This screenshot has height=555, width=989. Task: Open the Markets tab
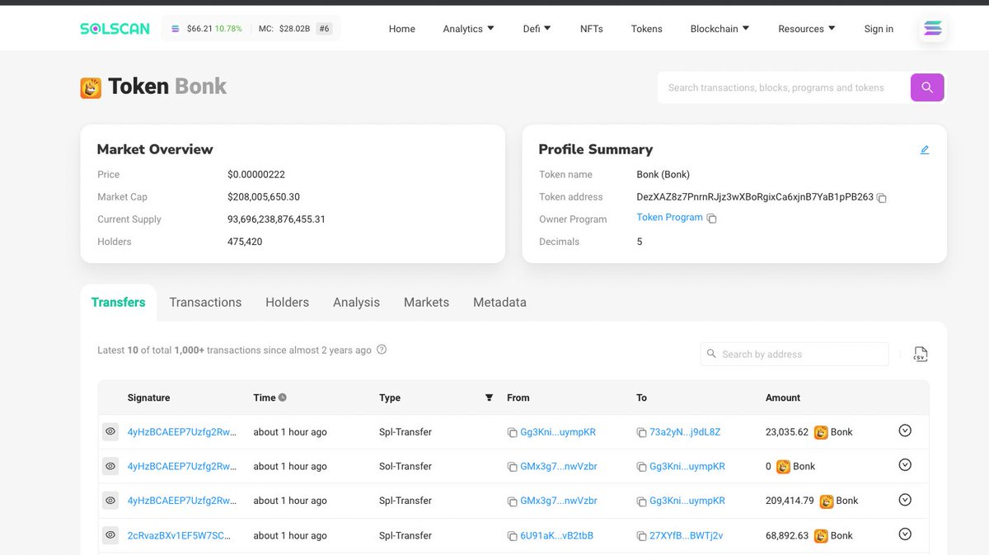pyautogui.click(x=426, y=302)
